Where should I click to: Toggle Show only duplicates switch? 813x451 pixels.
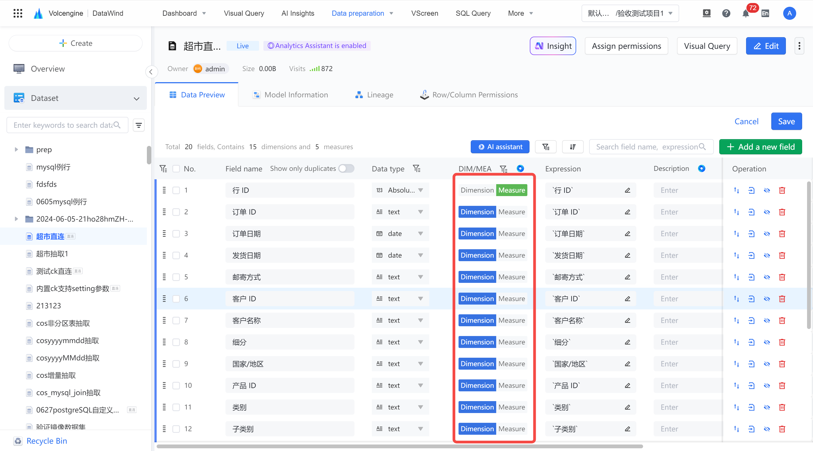coord(346,169)
